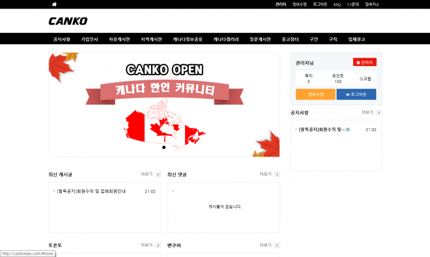Open 정보수정 link in top bar
Image resolution: width=430 pixels, height=257 pixels.
(x=299, y=5)
